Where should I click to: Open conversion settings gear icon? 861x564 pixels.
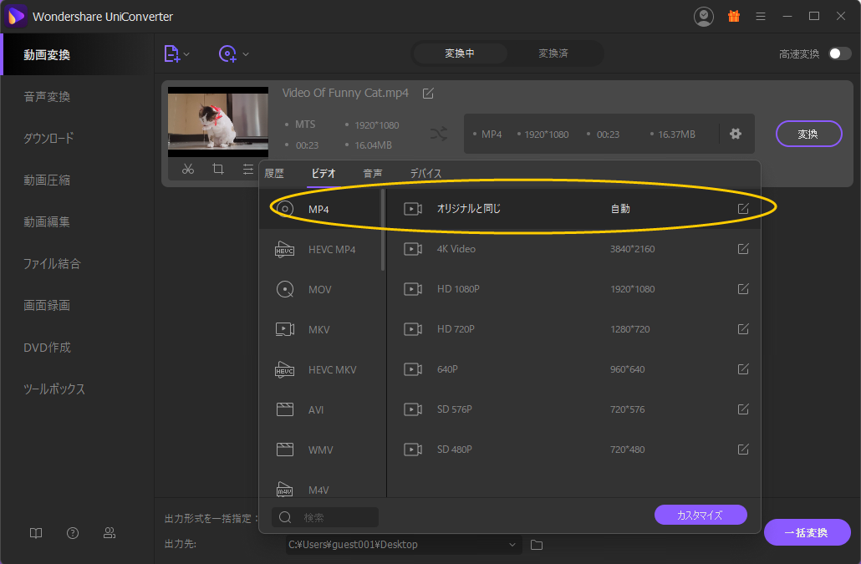pos(736,133)
